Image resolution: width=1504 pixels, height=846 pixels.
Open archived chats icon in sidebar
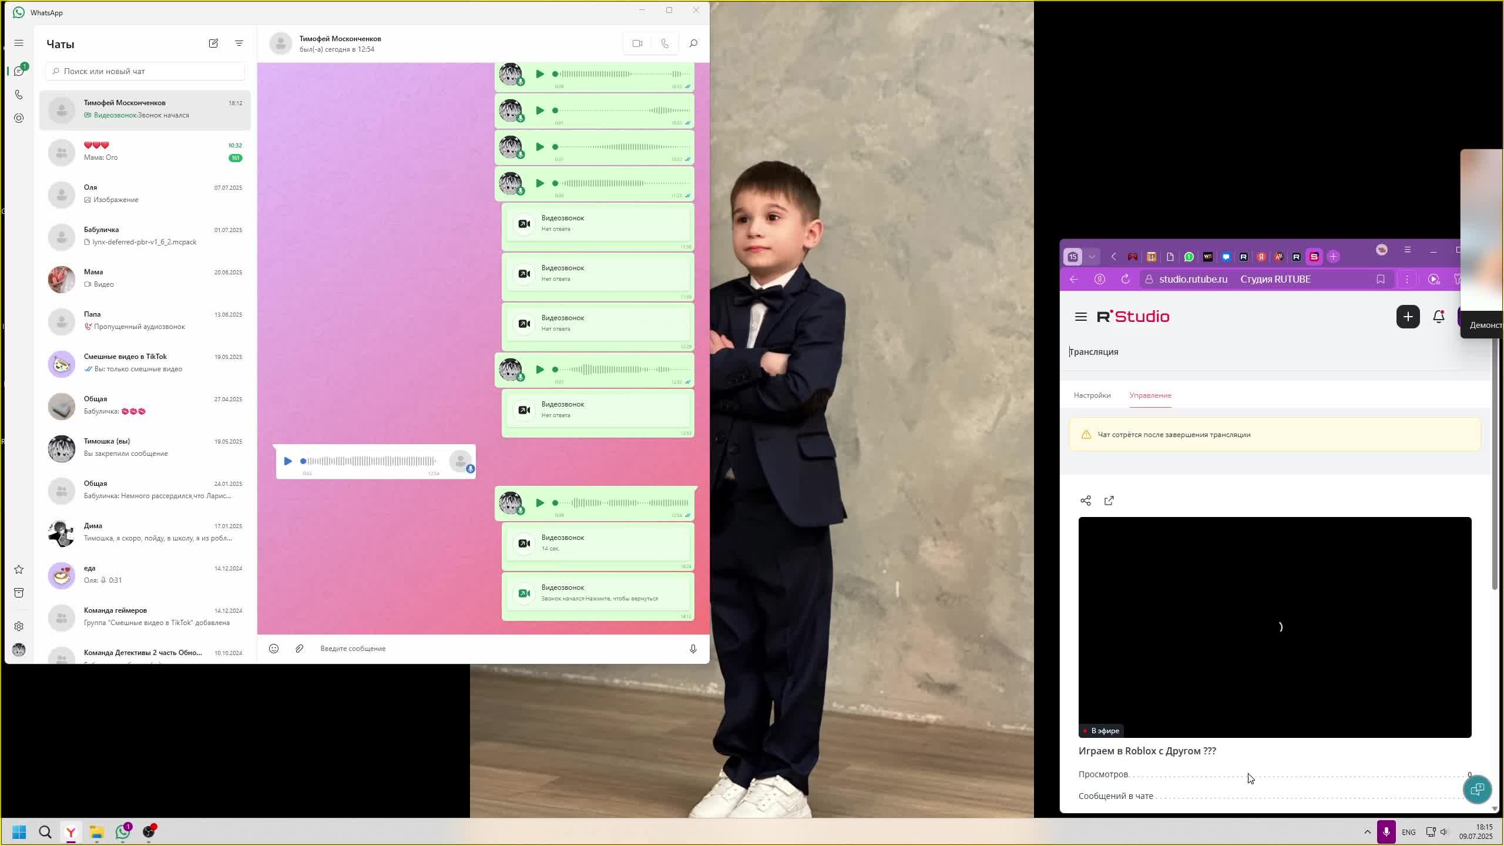(19, 593)
